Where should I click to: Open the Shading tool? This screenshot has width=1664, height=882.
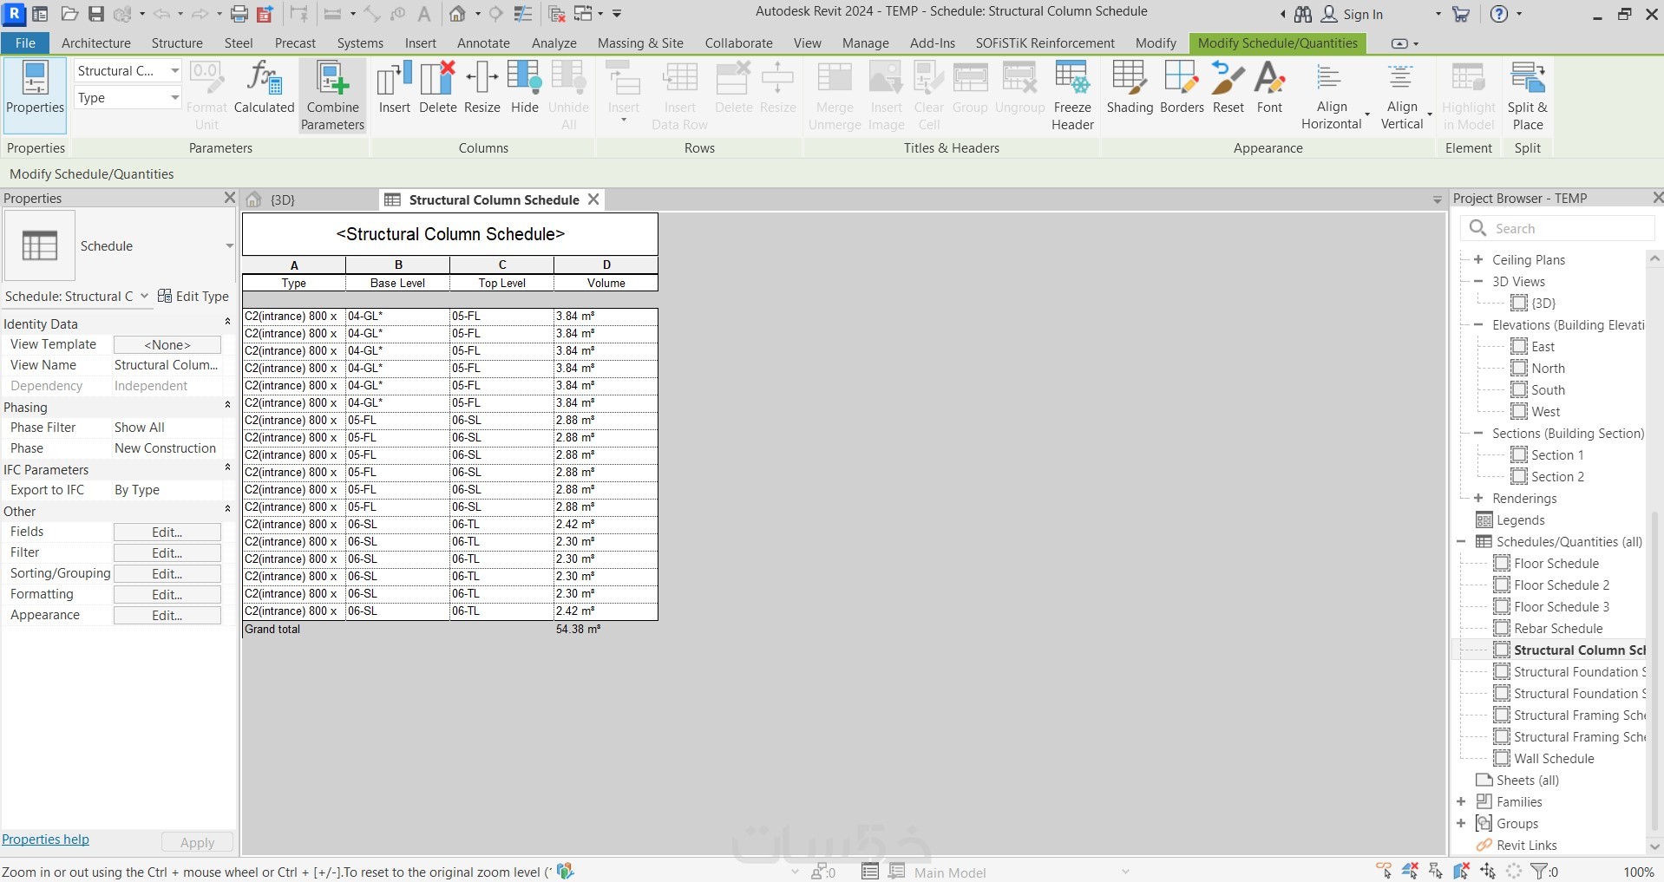(x=1130, y=88)
